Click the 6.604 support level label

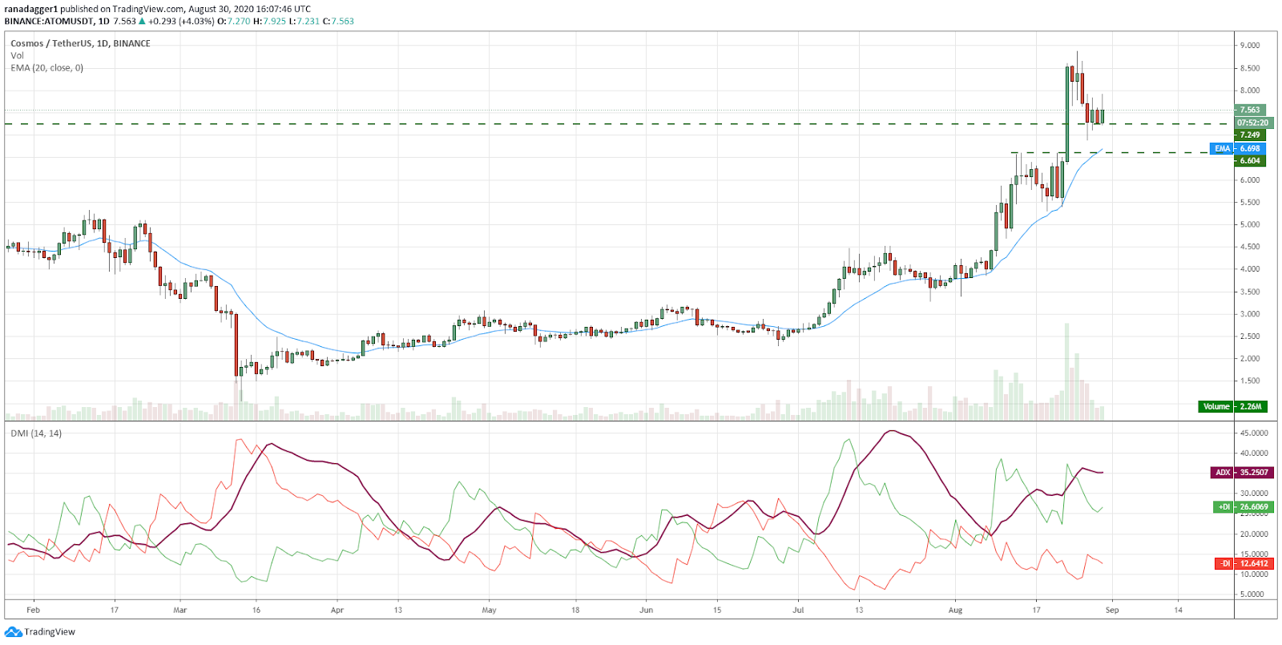coord(1249,160)
